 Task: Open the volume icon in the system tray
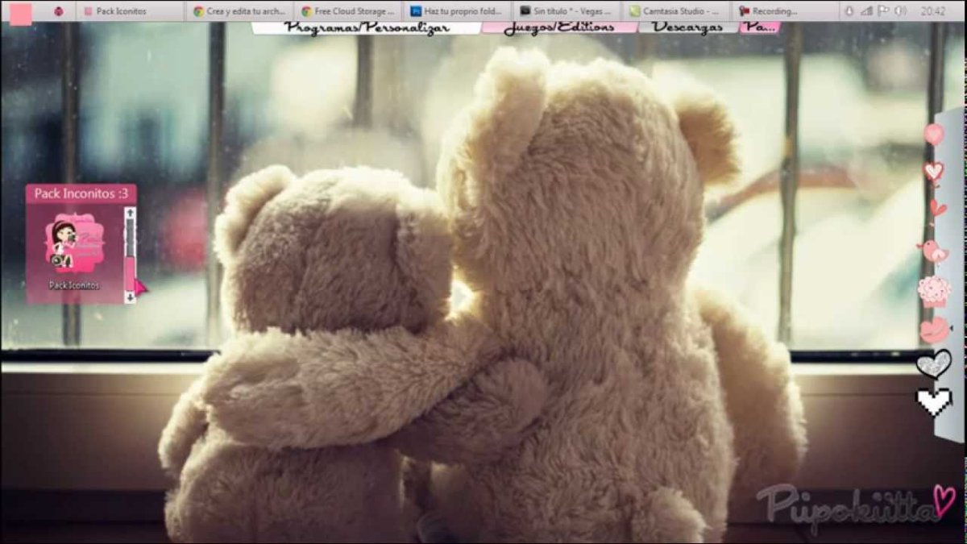click(x=899, y=11)
